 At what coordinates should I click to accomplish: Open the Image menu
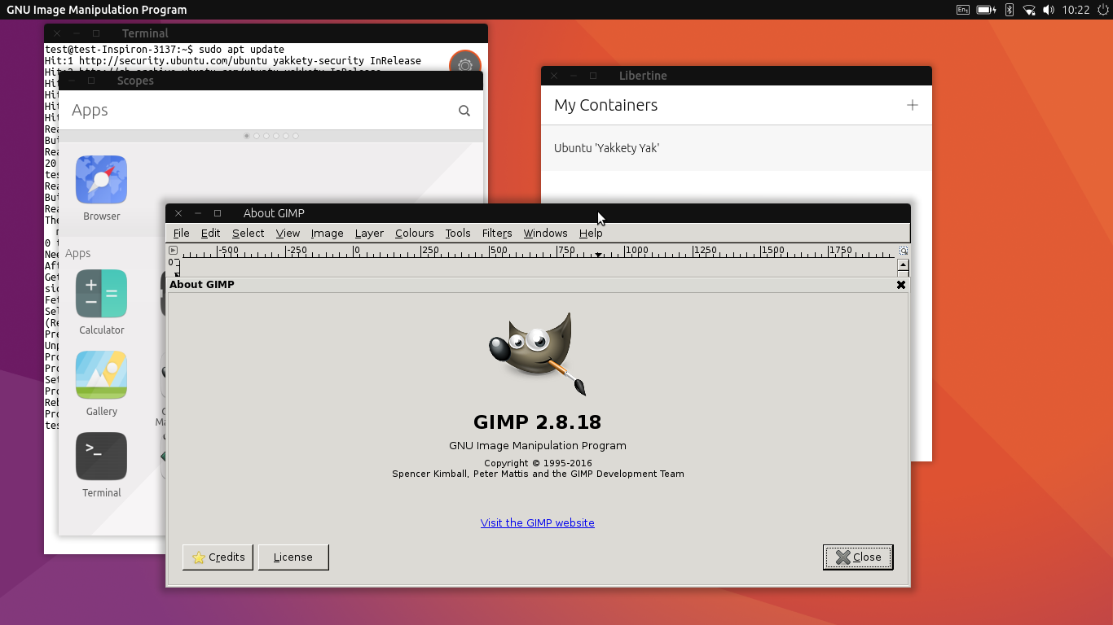(x=327, y=233)
